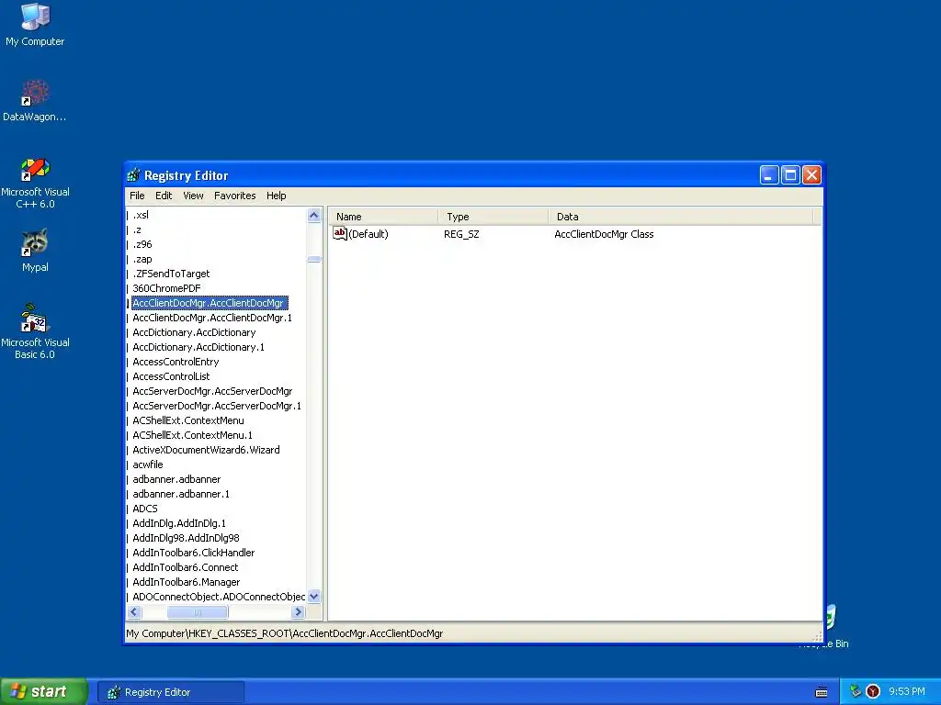Click the 'AccClientDocMgr Class' data cell
Image resolution: width=941 pixels, height=705 pixels.
tap(604, 234)
